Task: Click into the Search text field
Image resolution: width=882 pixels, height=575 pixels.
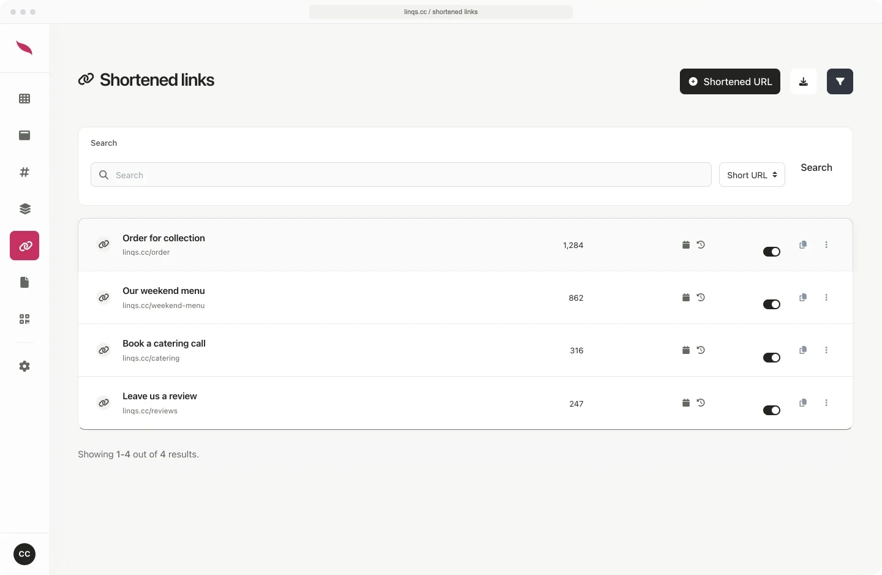Action: click(401, 175)
